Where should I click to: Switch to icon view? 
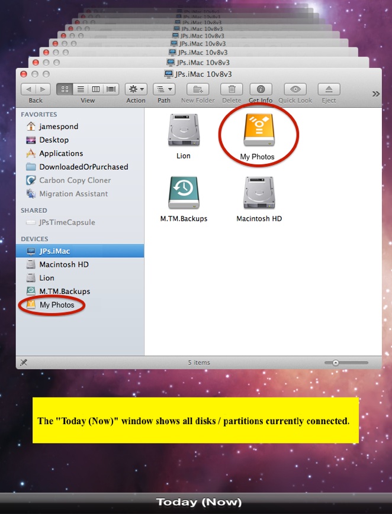(65, 89)
